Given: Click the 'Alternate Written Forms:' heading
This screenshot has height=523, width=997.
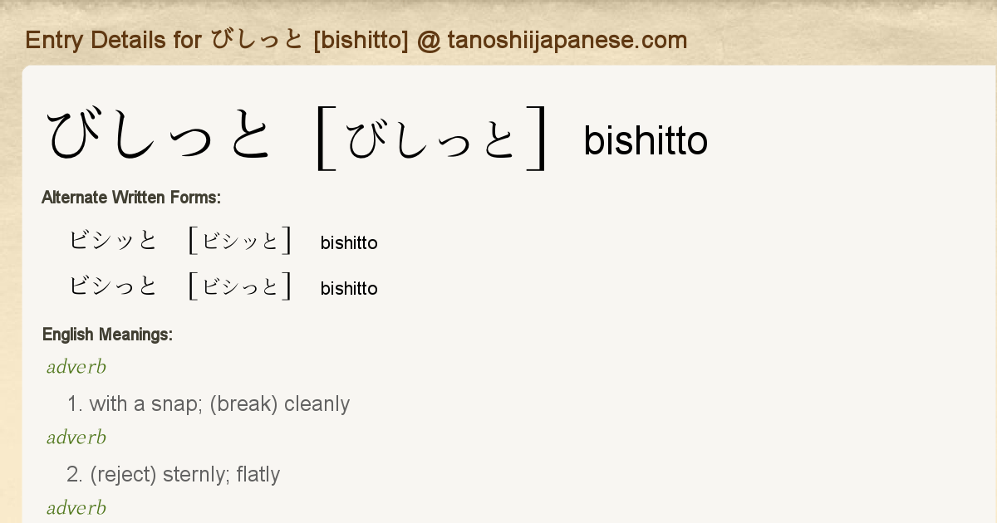Looking at the screenshot, I should [x=131, y=198].
